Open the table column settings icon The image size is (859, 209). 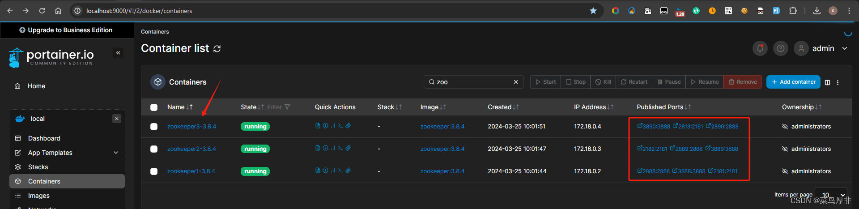pos(827,82)
